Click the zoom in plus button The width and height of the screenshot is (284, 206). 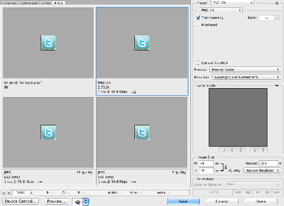(x=9, y=193)
